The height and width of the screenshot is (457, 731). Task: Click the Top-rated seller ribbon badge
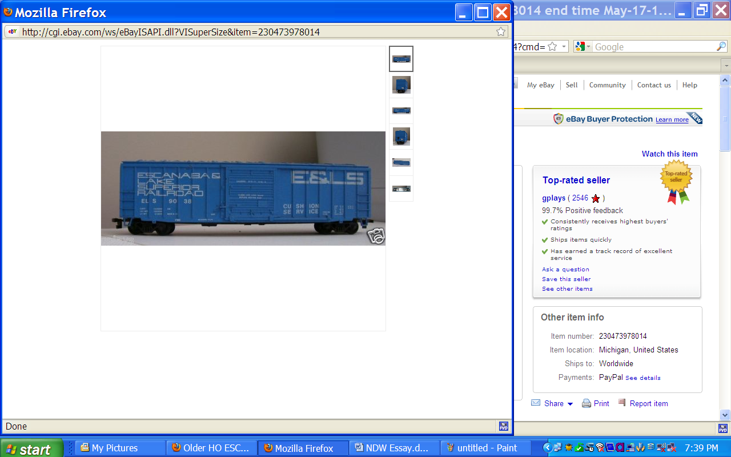pos(676,182)
